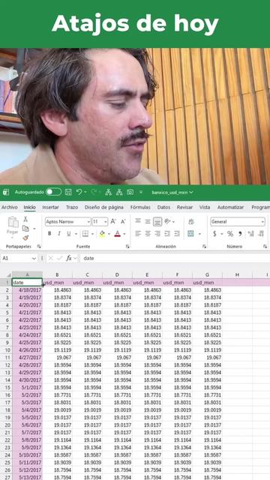Click the Format Painter brush icon
Viewport: 270px width, 480px height.
pyautogui.click(x=25, y=238)
